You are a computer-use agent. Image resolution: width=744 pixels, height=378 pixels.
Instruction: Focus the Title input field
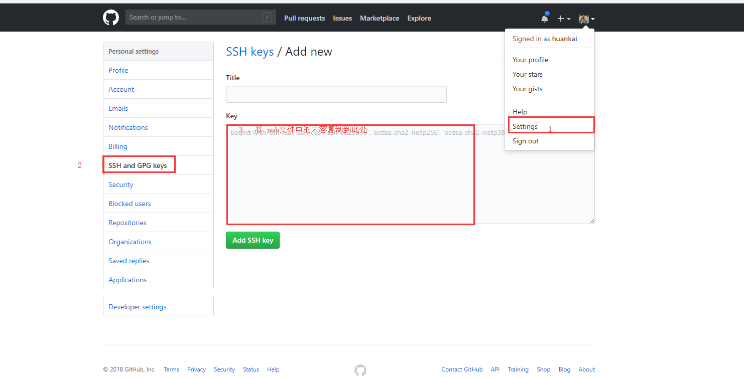(336, 94)
